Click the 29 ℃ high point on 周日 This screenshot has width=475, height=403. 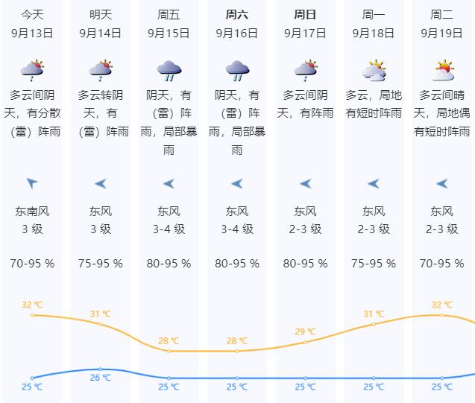tap(306, 342)
